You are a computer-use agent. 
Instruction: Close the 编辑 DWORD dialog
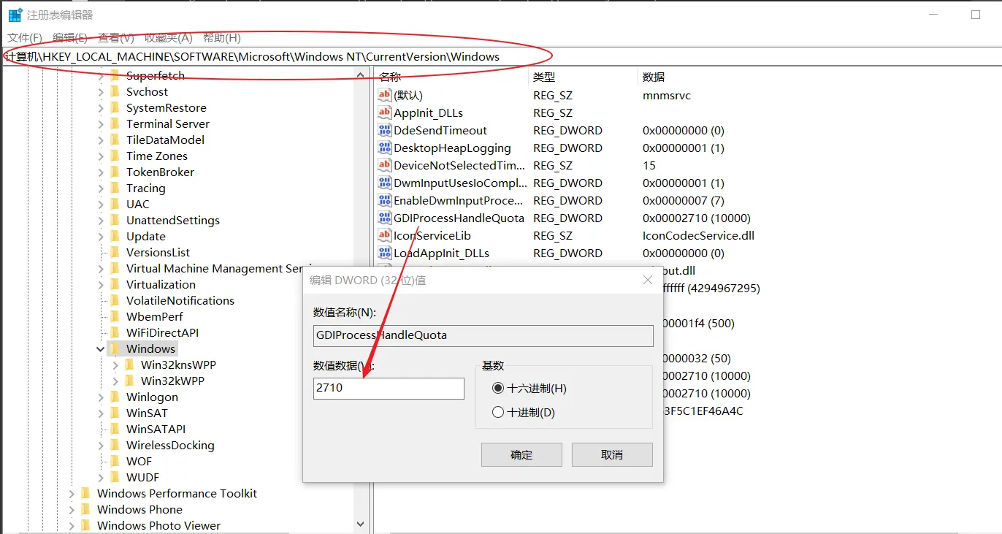click(647, 281)
